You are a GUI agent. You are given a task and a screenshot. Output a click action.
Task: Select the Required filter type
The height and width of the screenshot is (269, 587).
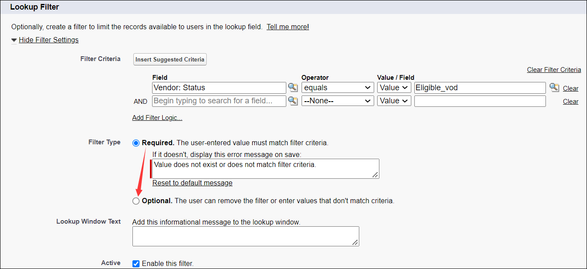[x=136, y=143]
